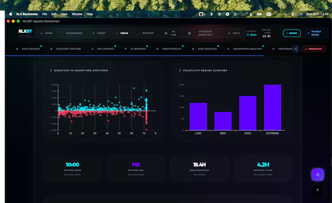The width and height of the screenshot is (332, 203).
Task: Click the EXTREME volatility bar
Action: point(273,108)
